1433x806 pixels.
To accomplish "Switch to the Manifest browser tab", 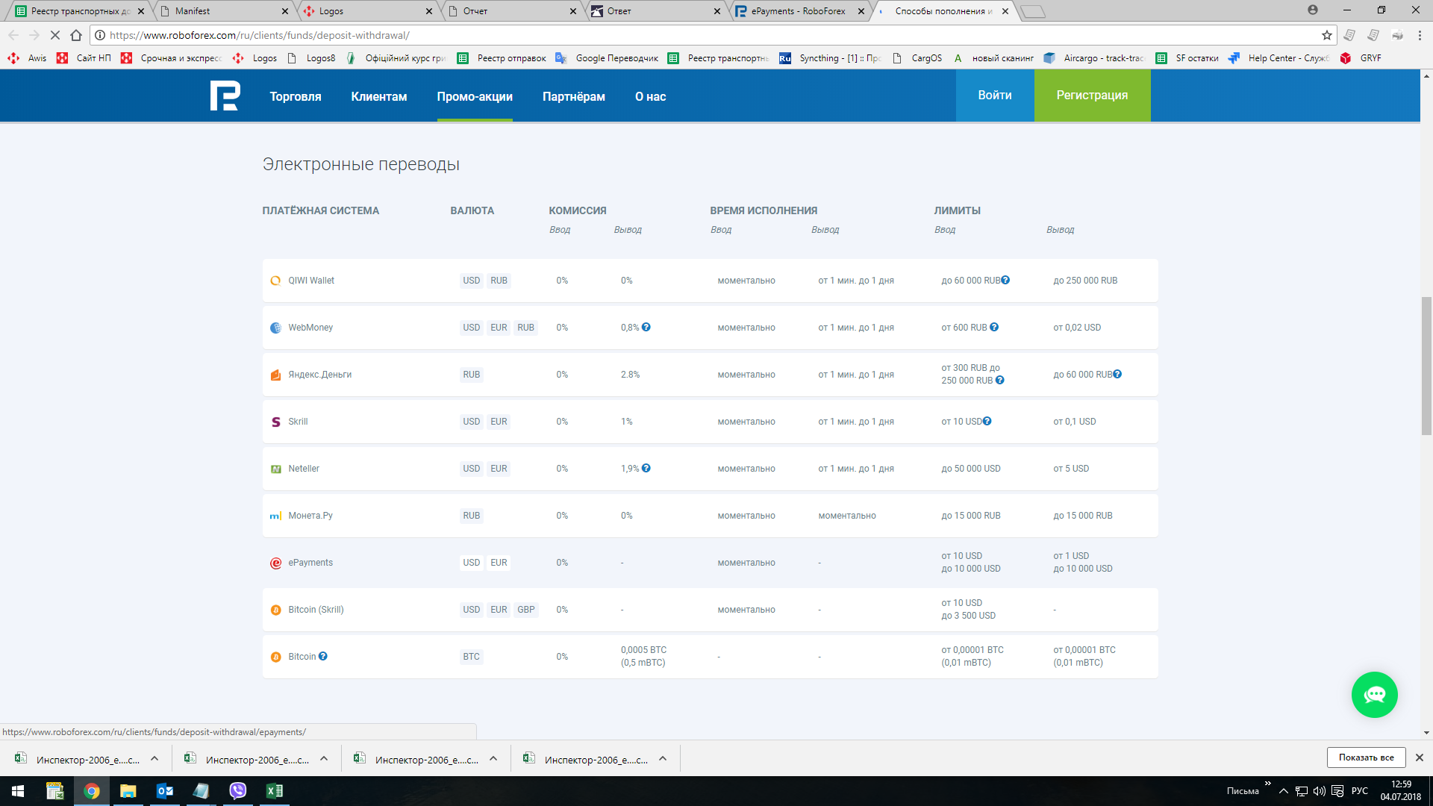I will click(224, 11).
